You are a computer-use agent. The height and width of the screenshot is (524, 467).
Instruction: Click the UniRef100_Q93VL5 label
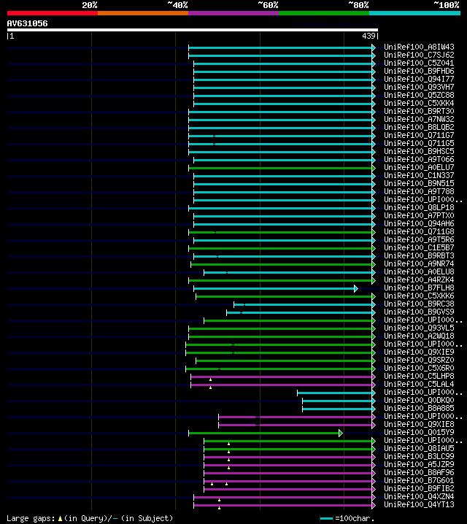click(419, 328)
